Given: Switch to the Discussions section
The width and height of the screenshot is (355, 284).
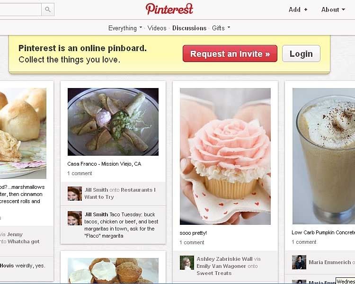Looking at the screenshot, I should (x=189, y=28).
